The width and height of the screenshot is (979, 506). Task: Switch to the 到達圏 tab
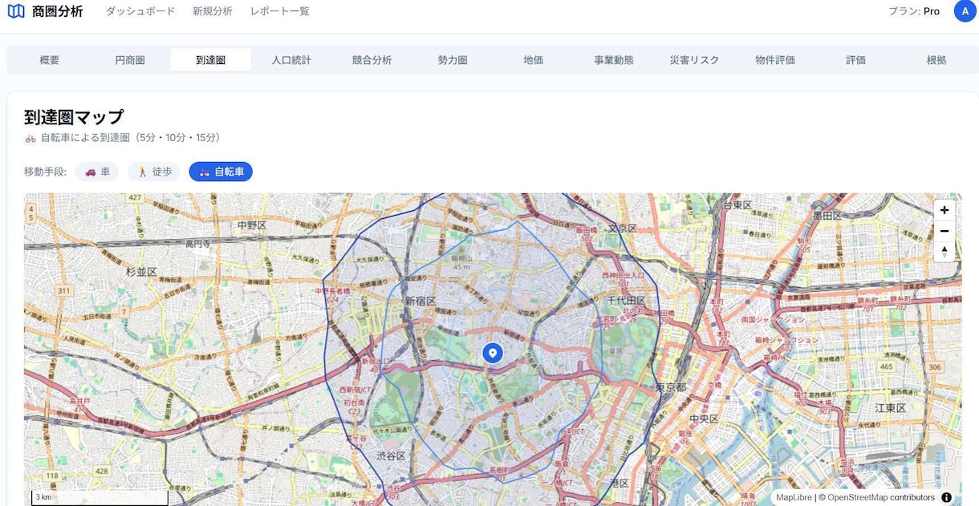point(210,60)
